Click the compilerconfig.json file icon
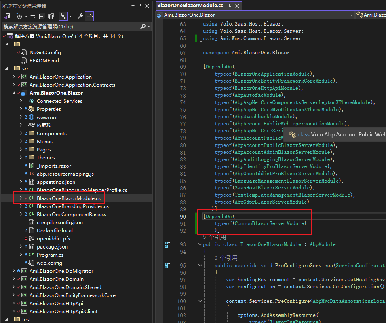 [x=32, y=222]
